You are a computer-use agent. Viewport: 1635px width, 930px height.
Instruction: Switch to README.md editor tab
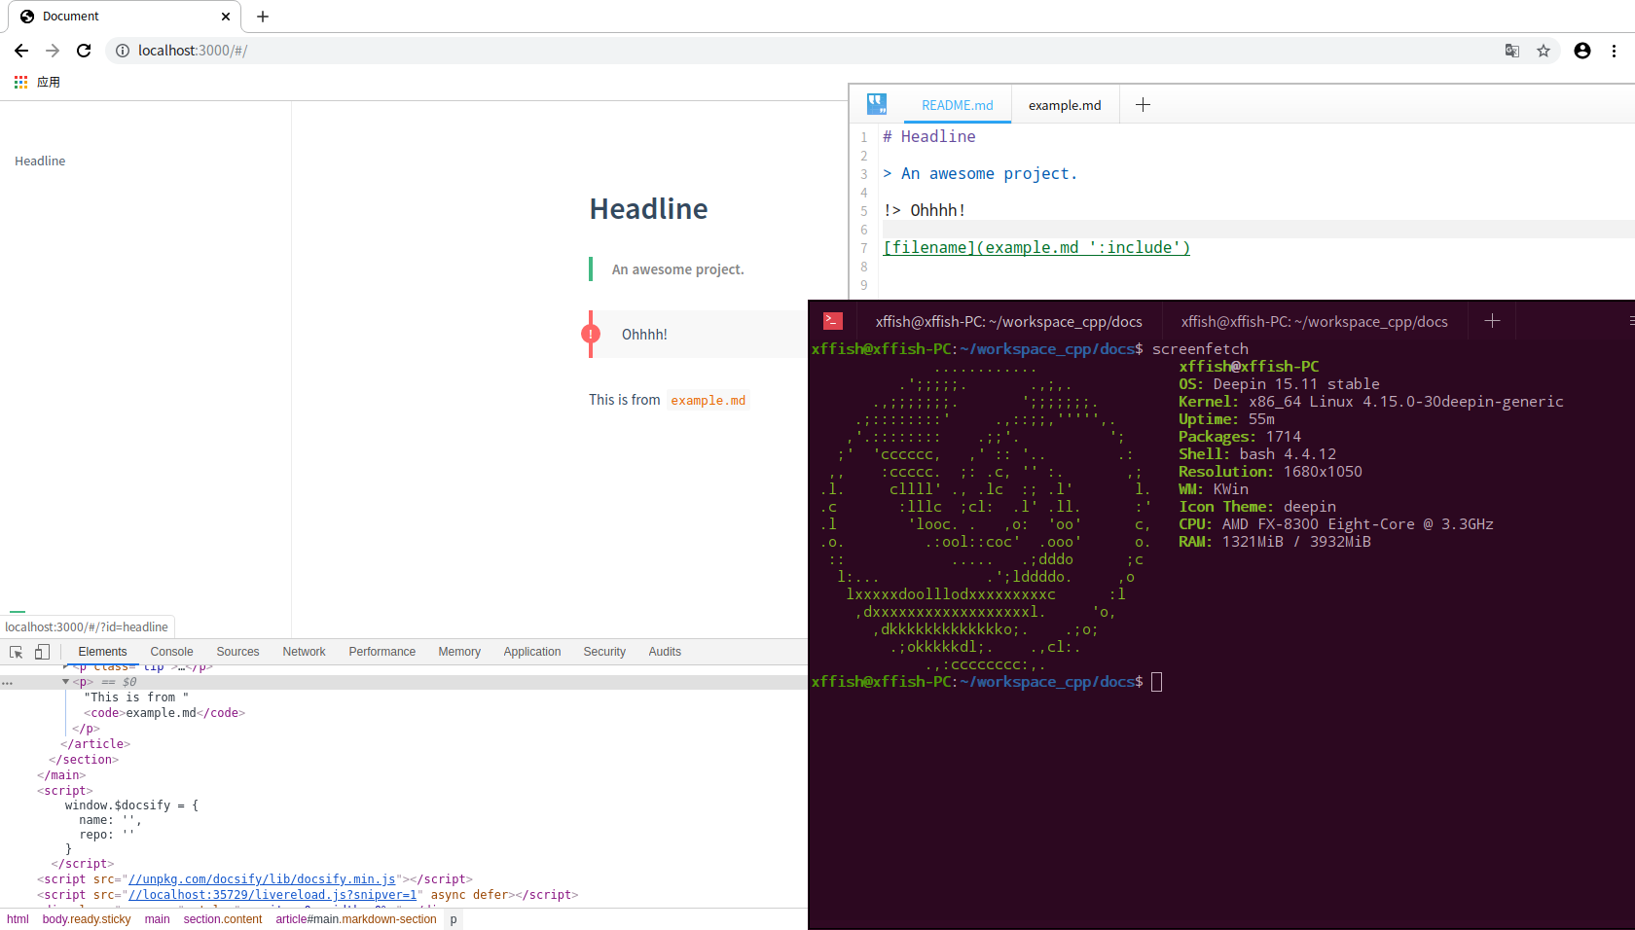point(958,105)
